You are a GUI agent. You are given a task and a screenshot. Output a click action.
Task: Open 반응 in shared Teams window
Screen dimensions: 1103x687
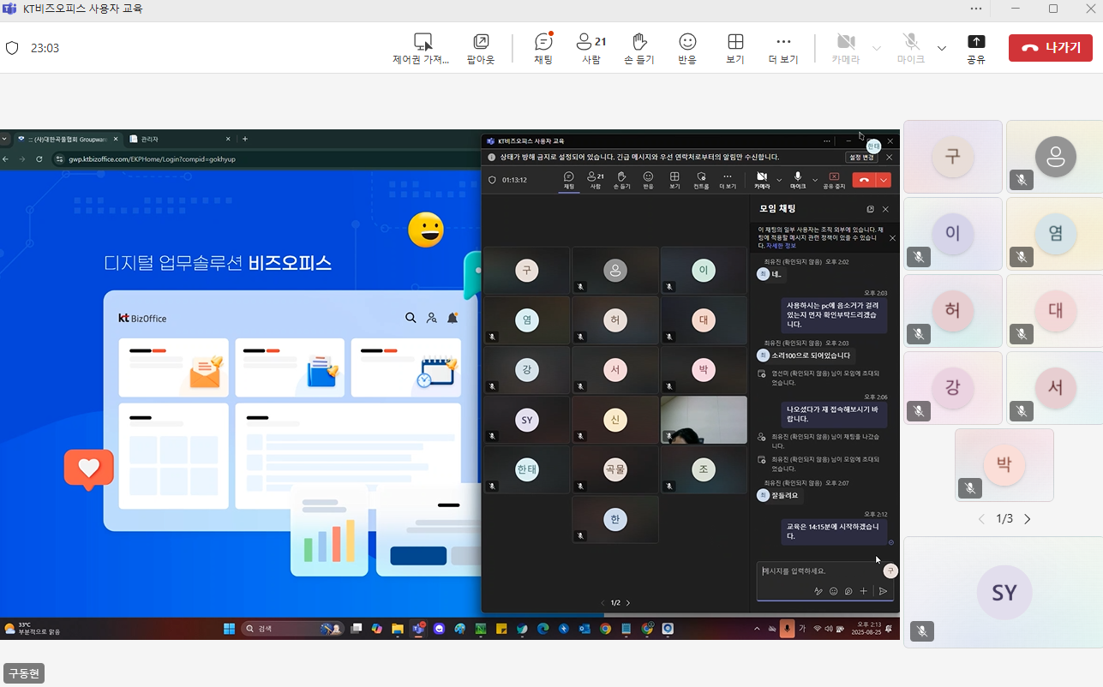[648, 180]
